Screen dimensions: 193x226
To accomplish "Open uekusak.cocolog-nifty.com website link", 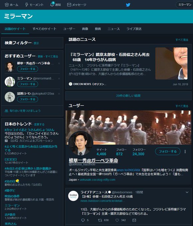I will tap(97, 180).
